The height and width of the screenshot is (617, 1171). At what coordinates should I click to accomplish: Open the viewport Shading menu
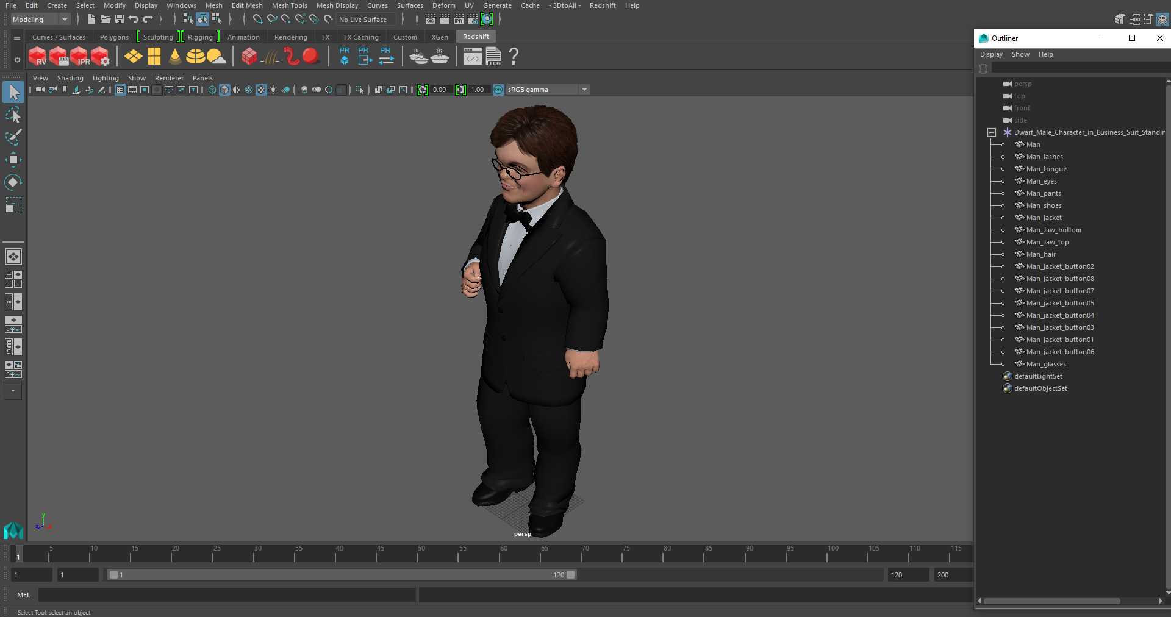(x=70, y=78)
